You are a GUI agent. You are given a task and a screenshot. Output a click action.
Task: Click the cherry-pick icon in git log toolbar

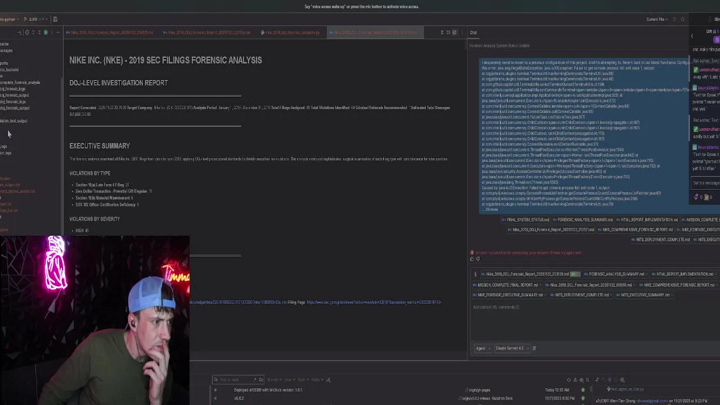[575, 380]
